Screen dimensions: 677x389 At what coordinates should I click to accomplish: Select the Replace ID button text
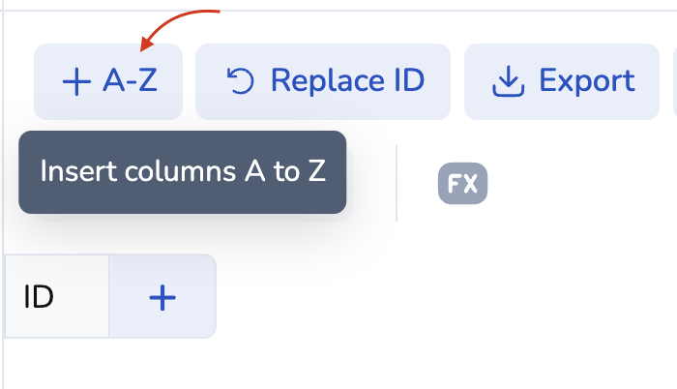coord(346,80)
